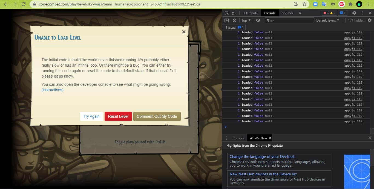Open the Default levels dropdown
Screen dimensions: 374x189
pos(327,20)
